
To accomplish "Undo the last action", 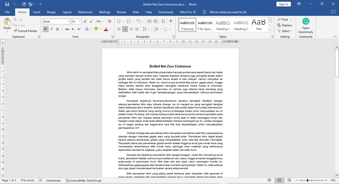I will (14, 4).
